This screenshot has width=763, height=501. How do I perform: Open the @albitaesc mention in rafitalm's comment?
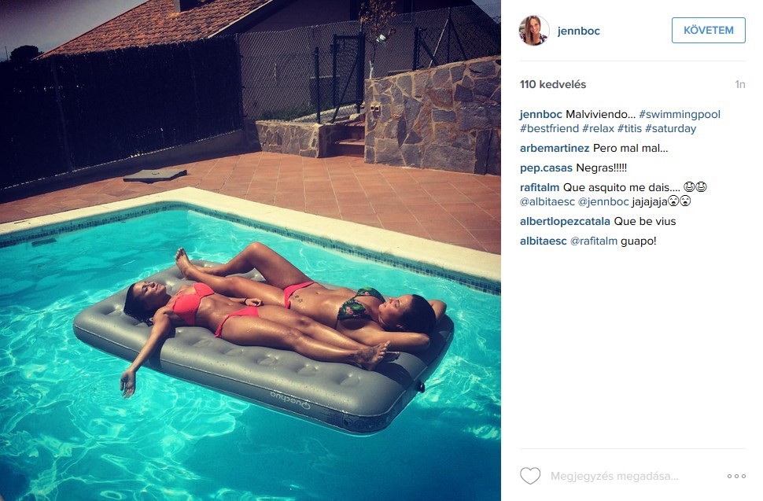point(547,201)
